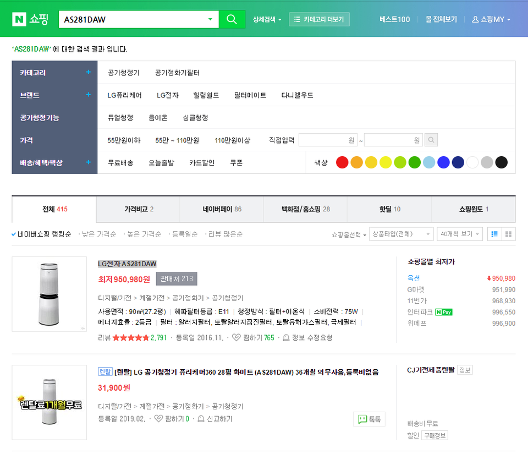Pick the red color swatch
Screen dimensions: 528x454
pos(342,162)
